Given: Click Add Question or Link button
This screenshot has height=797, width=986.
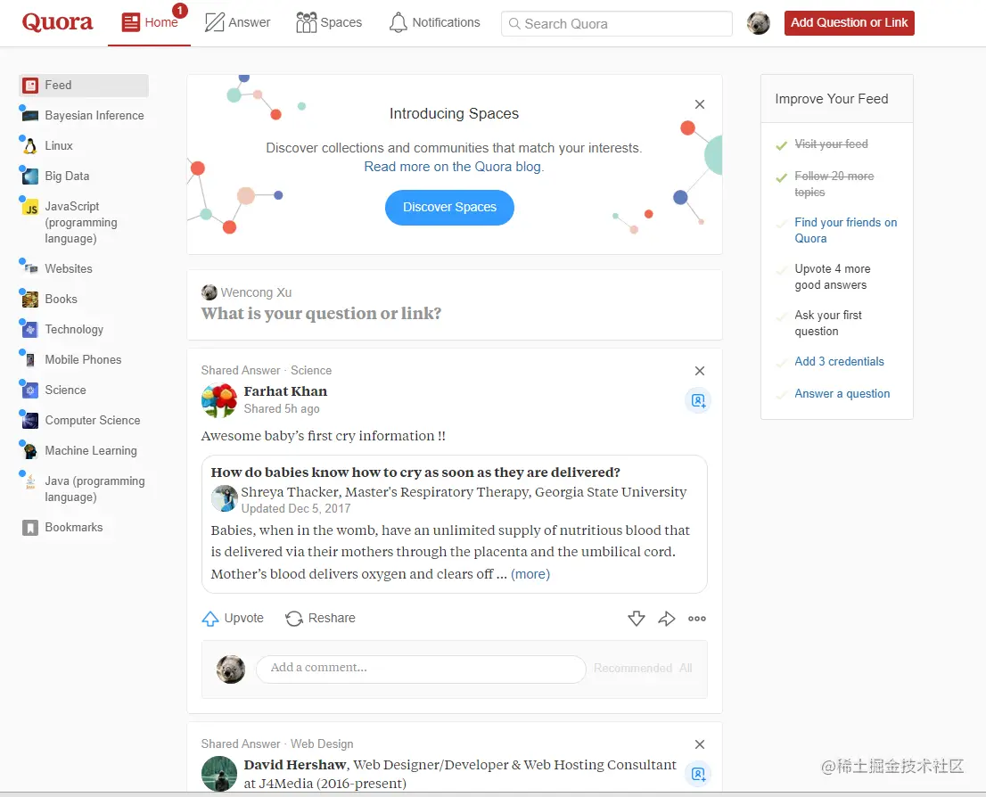Looking at the screenshot, I should pos(849,22).
